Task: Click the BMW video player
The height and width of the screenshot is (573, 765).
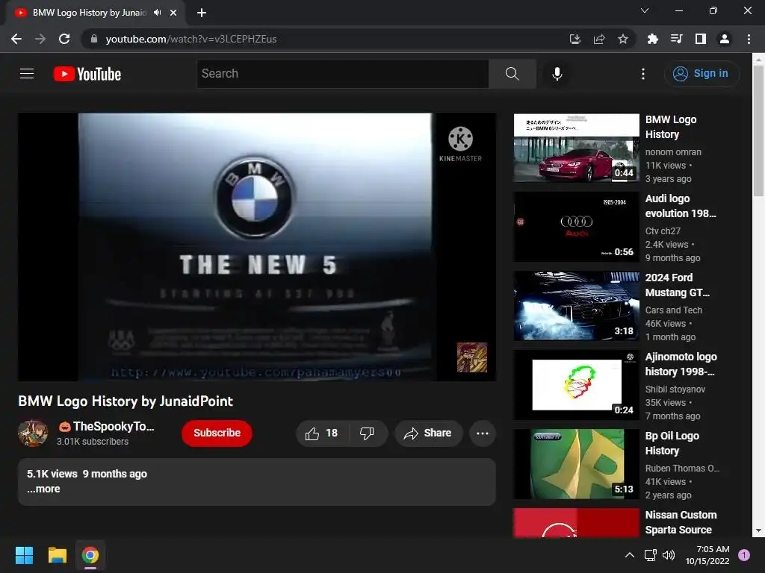Action: [257, 247]
